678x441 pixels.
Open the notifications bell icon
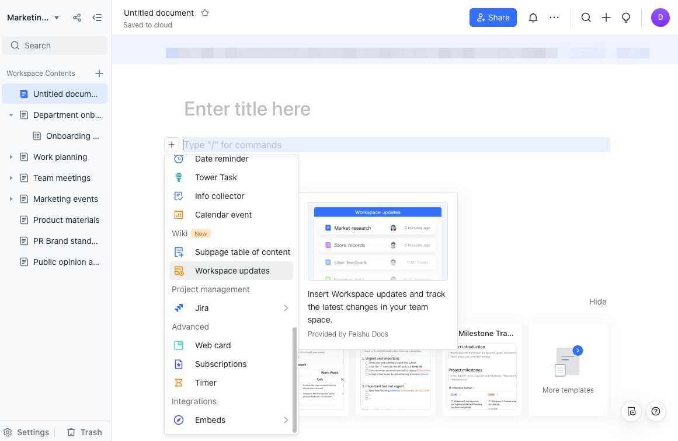coord(533,17)
